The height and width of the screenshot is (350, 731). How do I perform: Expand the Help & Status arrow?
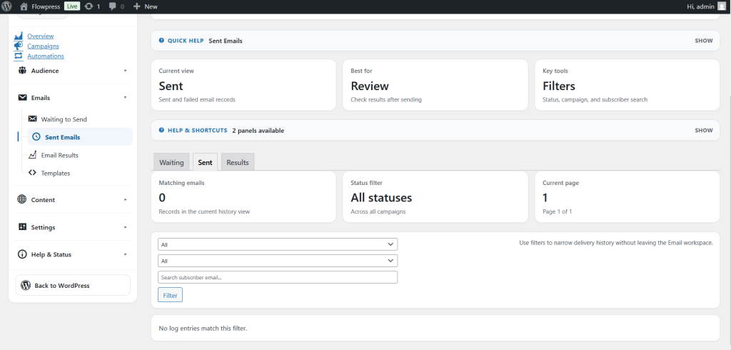point(126,254)
